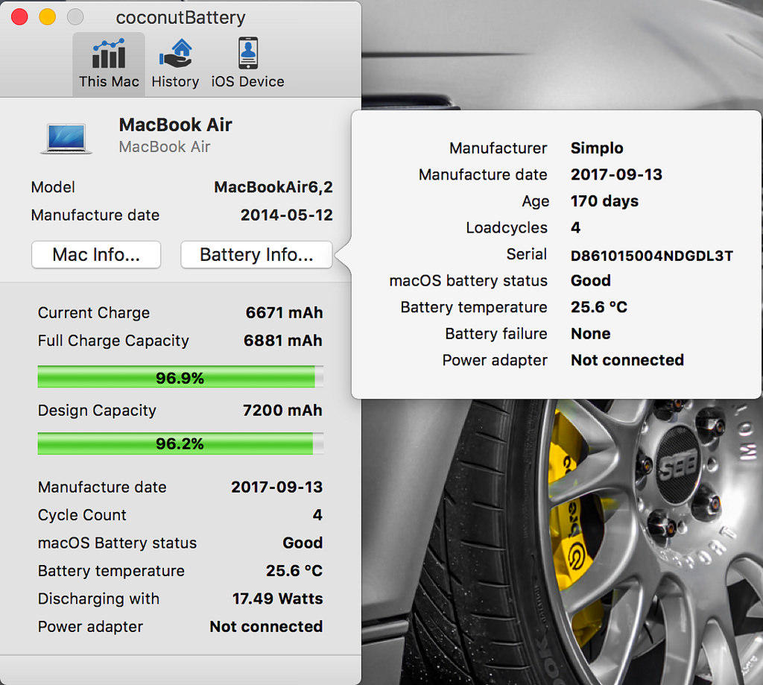This screenshot has width=763, height=685.
Task: Click the MacBook Air laptop icon
Action: [x=66, y=138]
